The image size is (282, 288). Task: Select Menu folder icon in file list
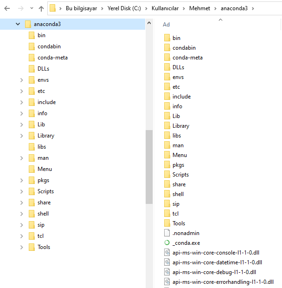pyautogui.click(x=167, y=155)
